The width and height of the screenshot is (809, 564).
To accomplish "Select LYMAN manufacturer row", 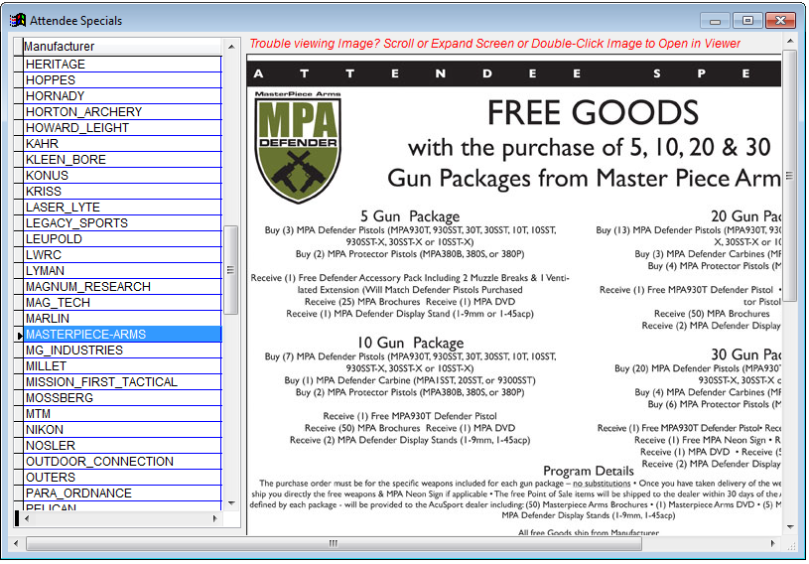I will point(123,271).
